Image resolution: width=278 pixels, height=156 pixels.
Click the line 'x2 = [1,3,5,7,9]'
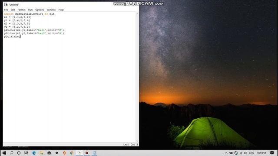[x=17, y=23]
